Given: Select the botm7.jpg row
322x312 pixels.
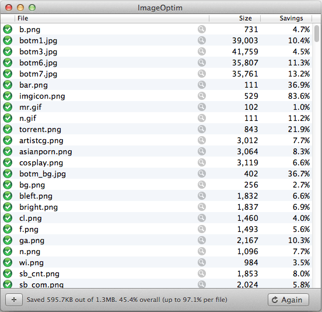Looking at the screenshot, I should [156, 74].
